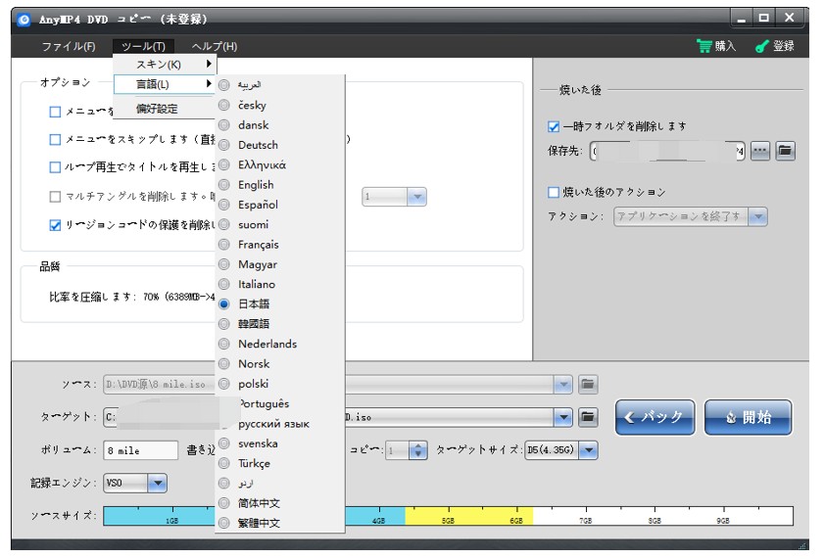Screen dimensions: 824x559
Task: Uncheck リージョンコードの保護を削除 checkbox
Action: tap(55, 225)
